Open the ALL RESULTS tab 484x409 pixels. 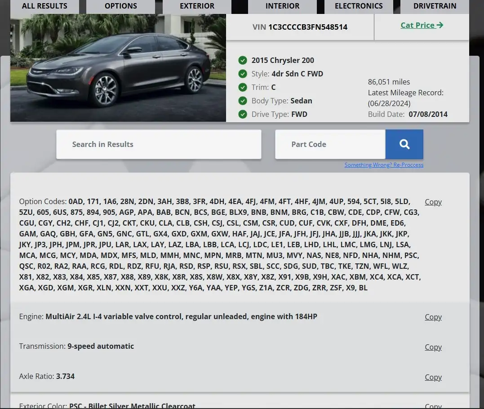[x=44, y=6]
